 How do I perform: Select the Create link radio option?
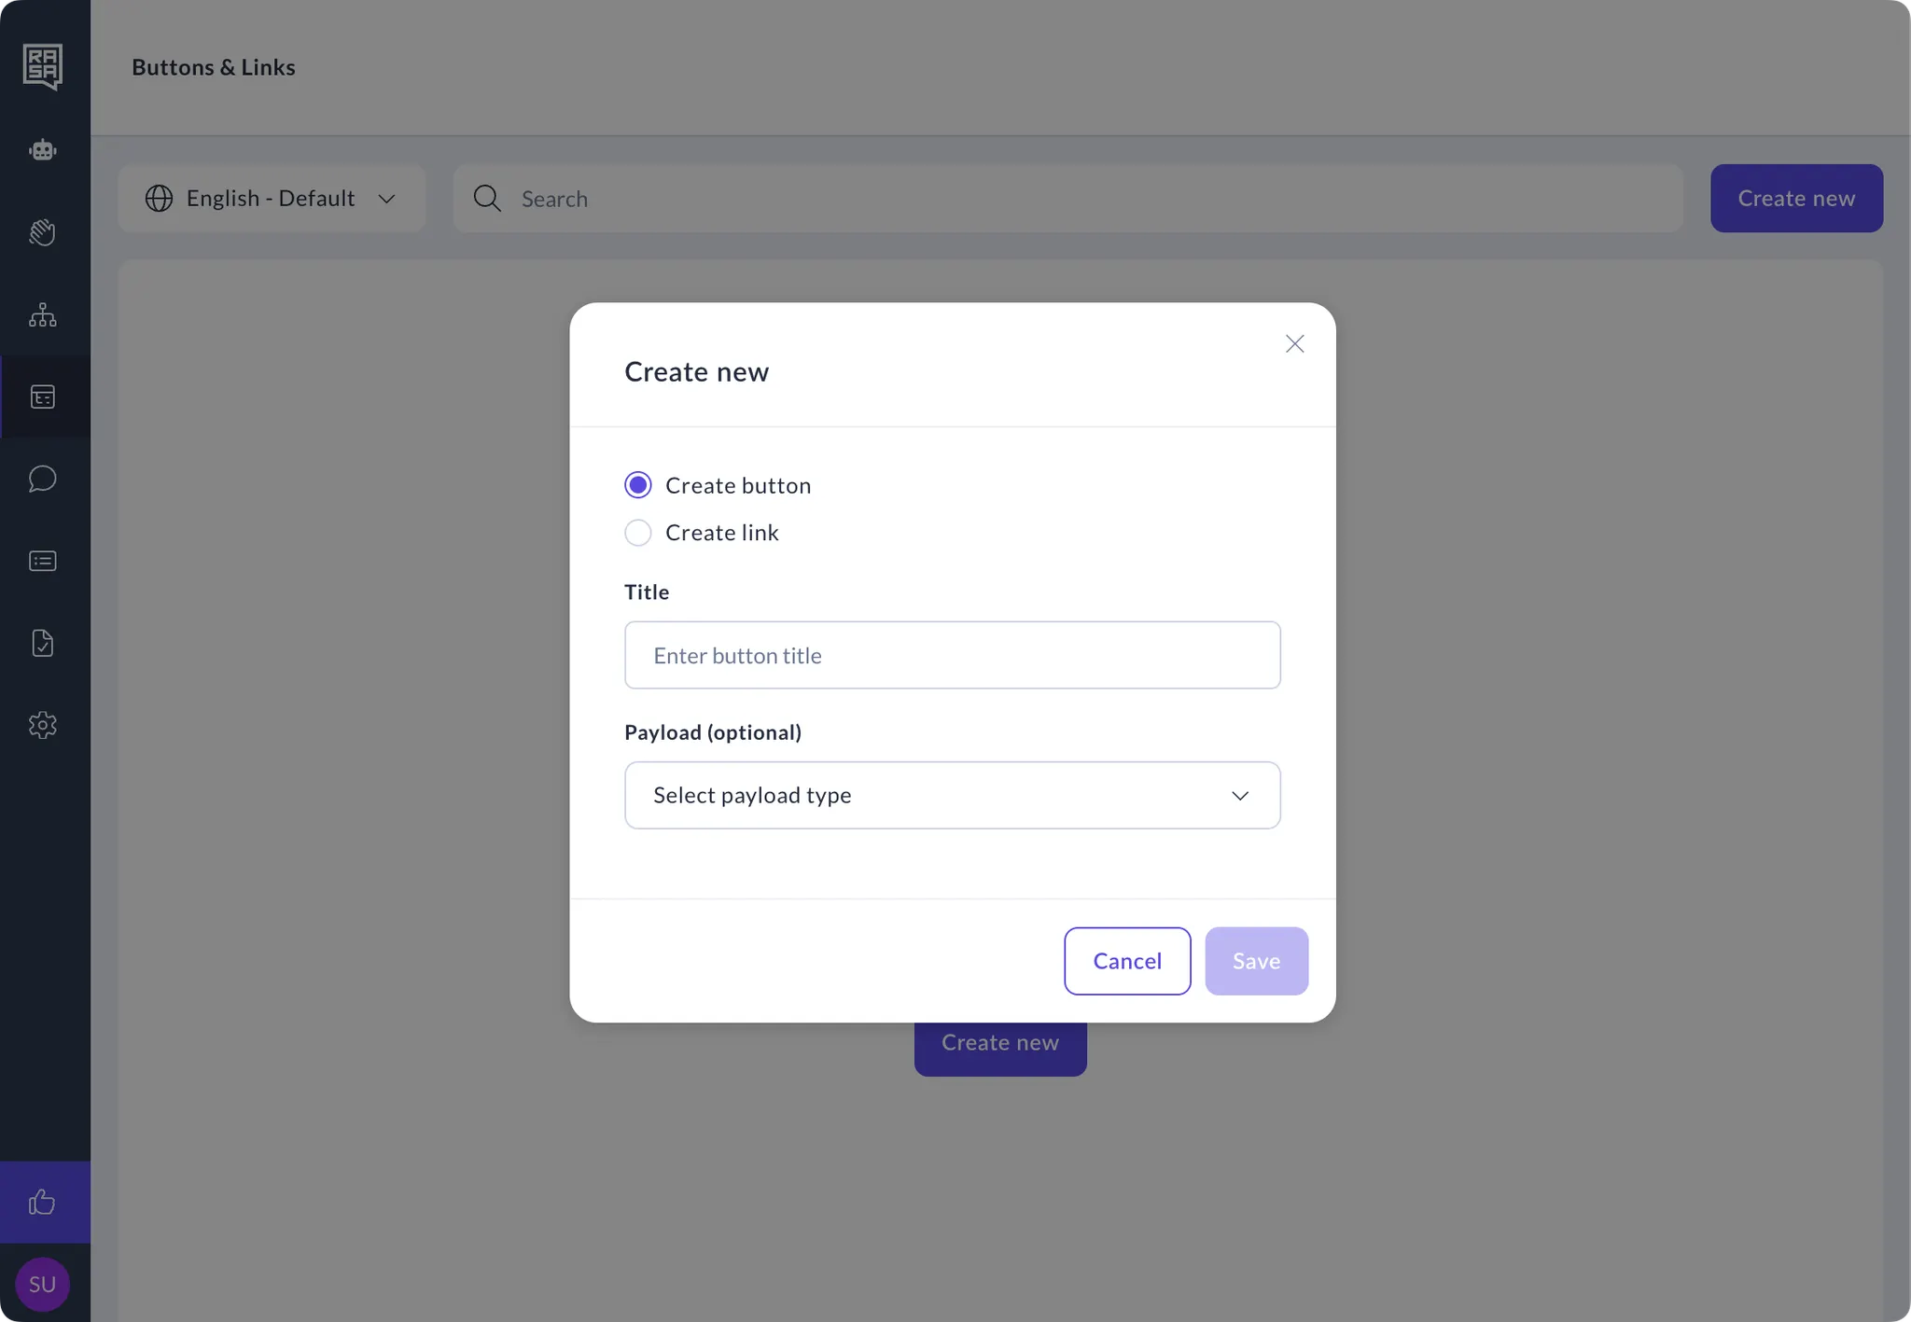[x=638, y=533]
